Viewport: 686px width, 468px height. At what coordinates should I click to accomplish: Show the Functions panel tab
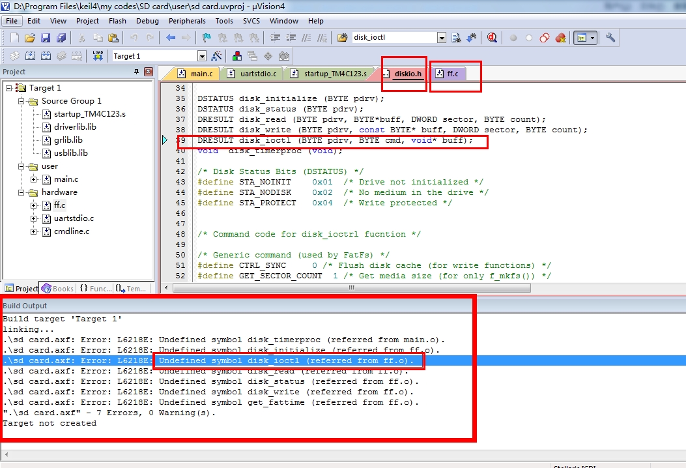tap(95, 289)
